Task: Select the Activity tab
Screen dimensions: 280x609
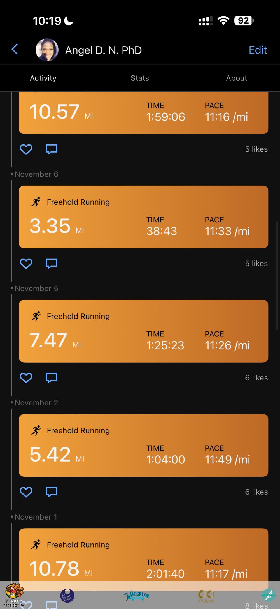Action: coord(43,78)
